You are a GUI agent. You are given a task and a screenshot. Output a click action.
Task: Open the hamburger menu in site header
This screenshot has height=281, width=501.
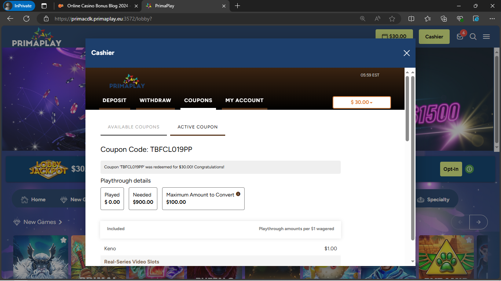(x=486, y=37)
